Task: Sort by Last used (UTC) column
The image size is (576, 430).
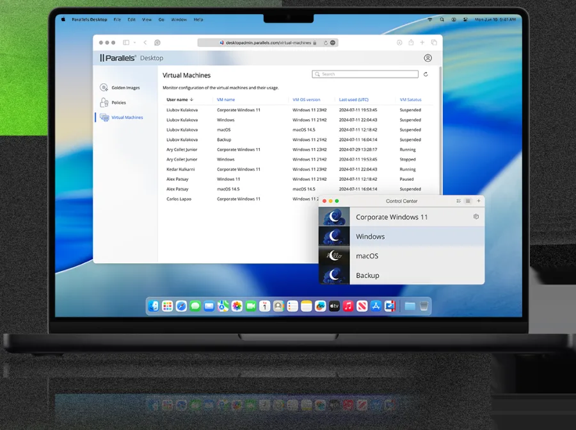Action: tap(354, 100)
